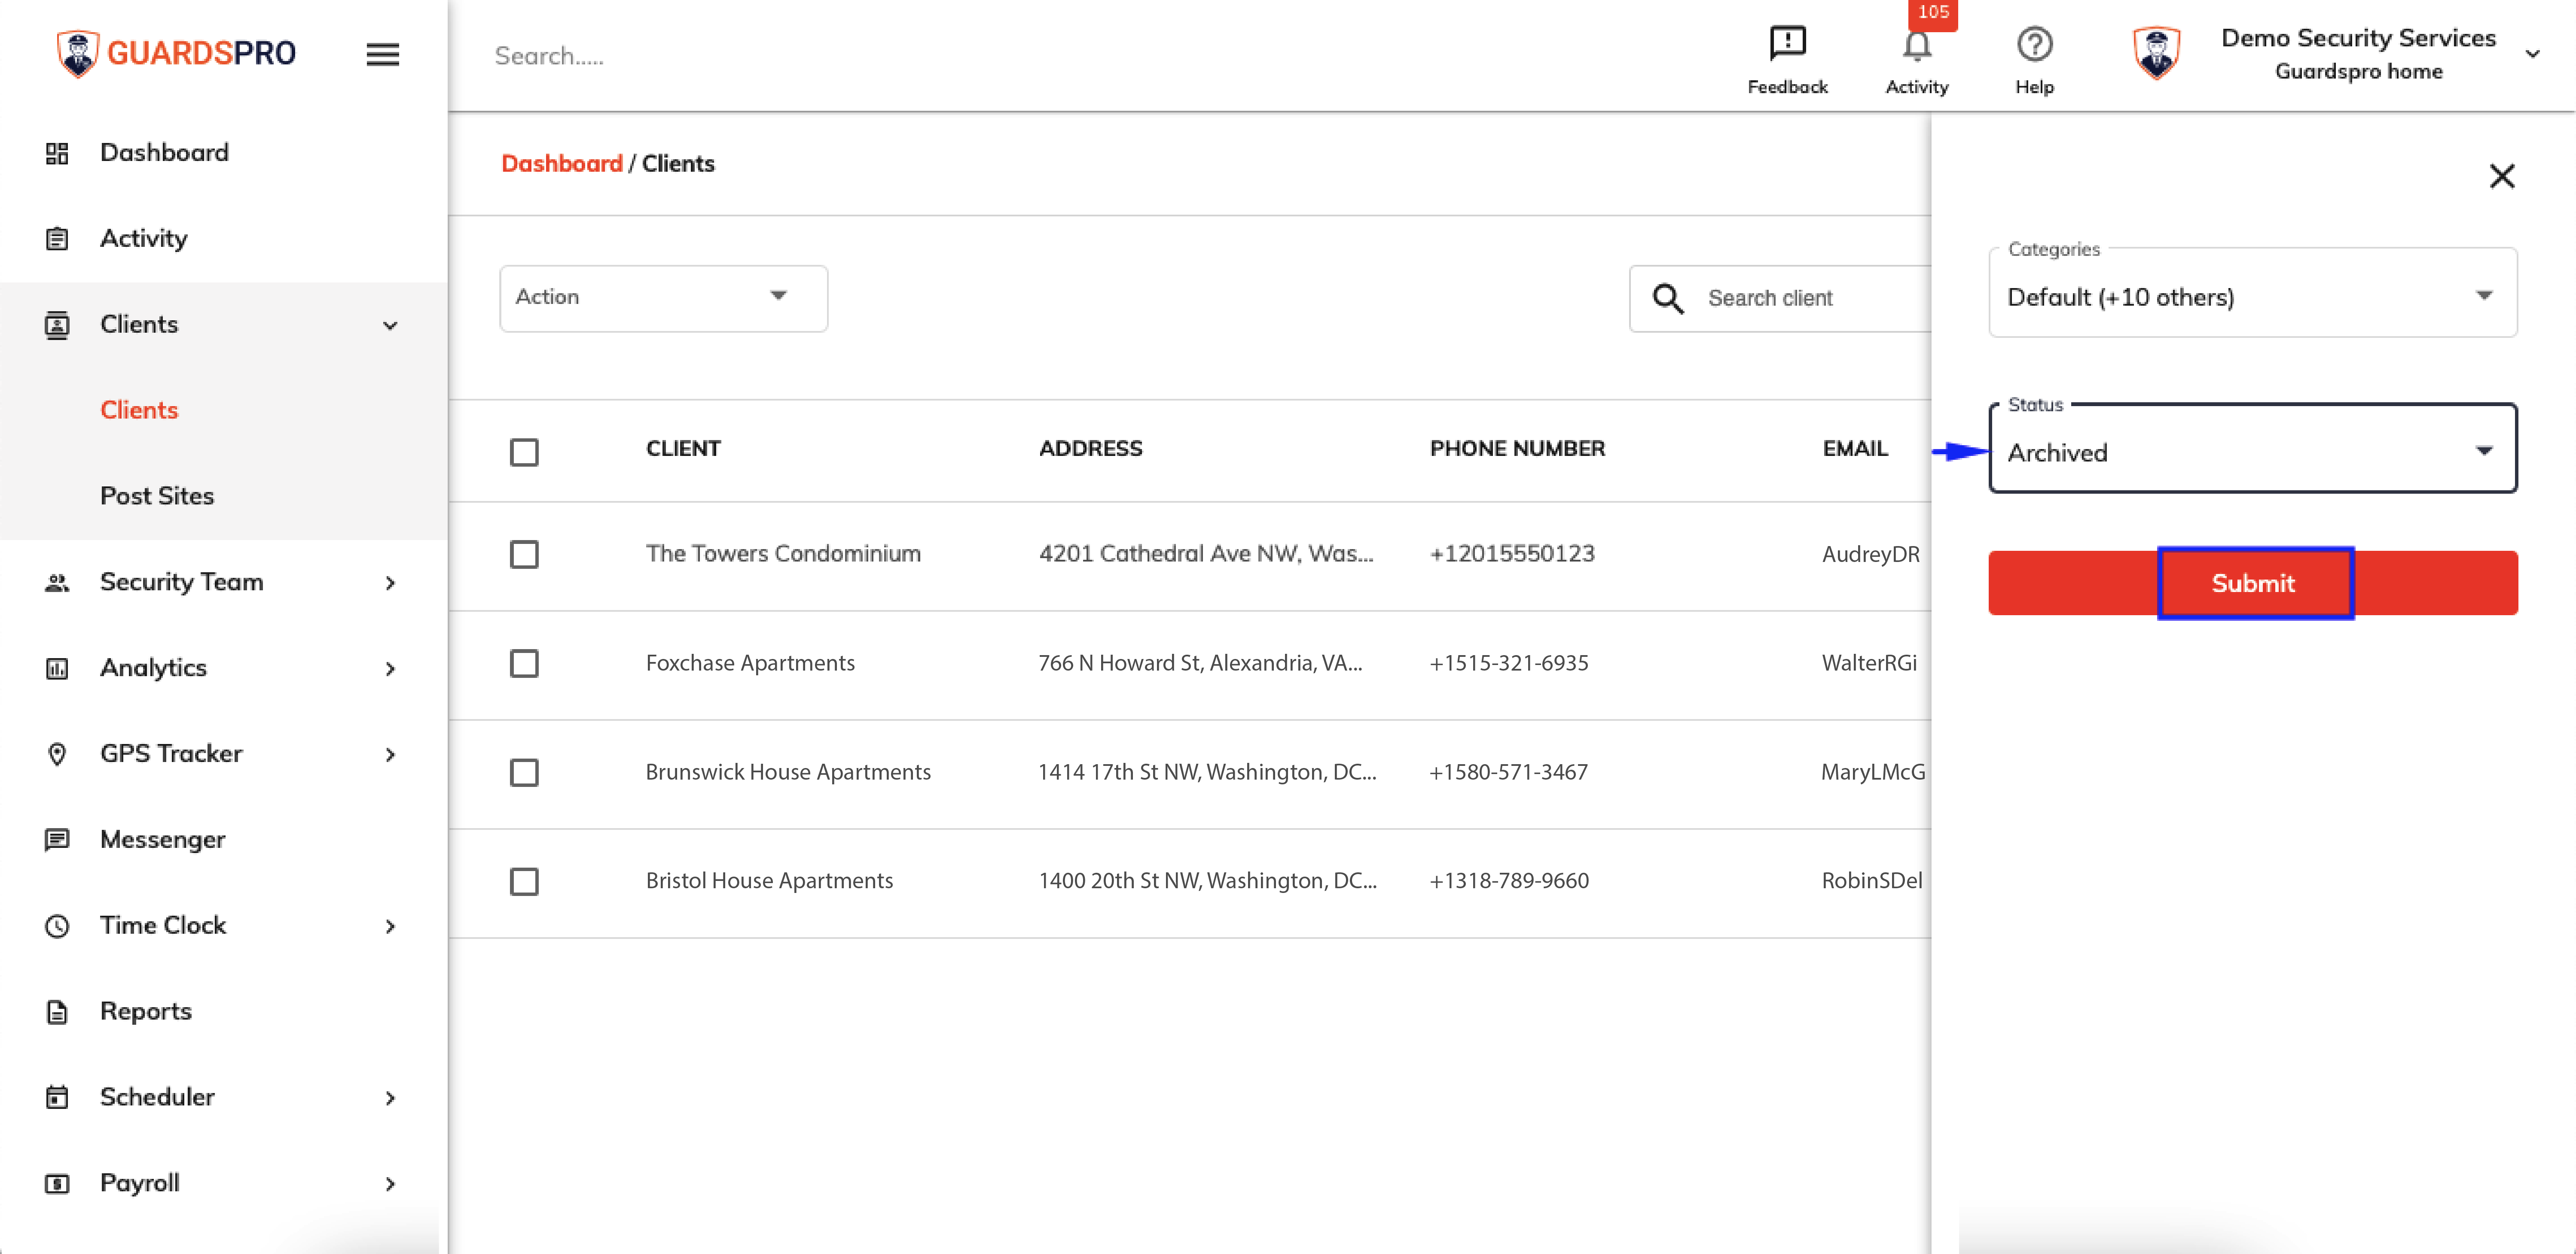This screenshot has width=2576, height=1254.
Task: Click the PHONE NUMBER column header
Action: pyautogui.click(x=1517, y=449)
